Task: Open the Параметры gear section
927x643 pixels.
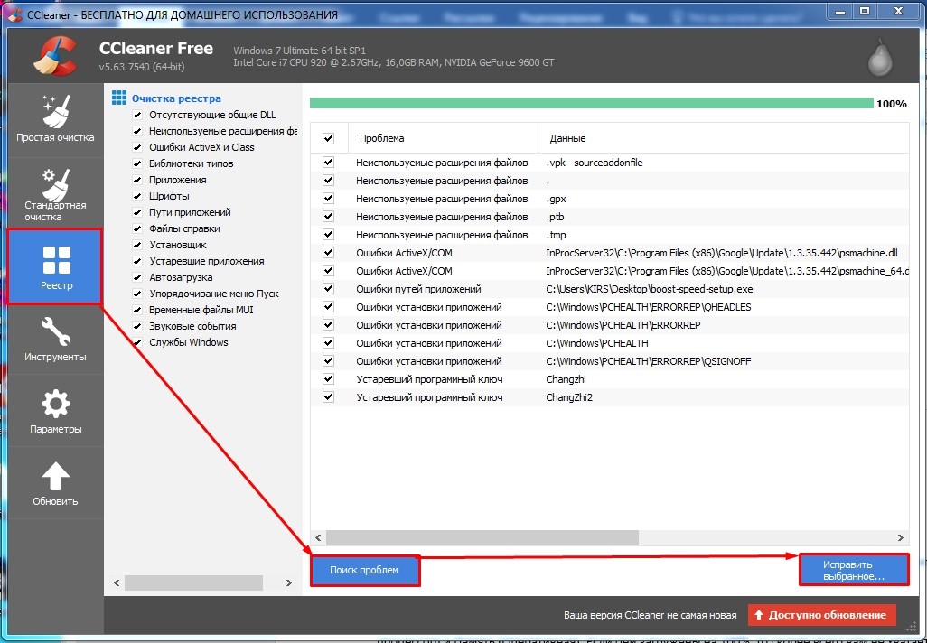Action: coord(55,411)
